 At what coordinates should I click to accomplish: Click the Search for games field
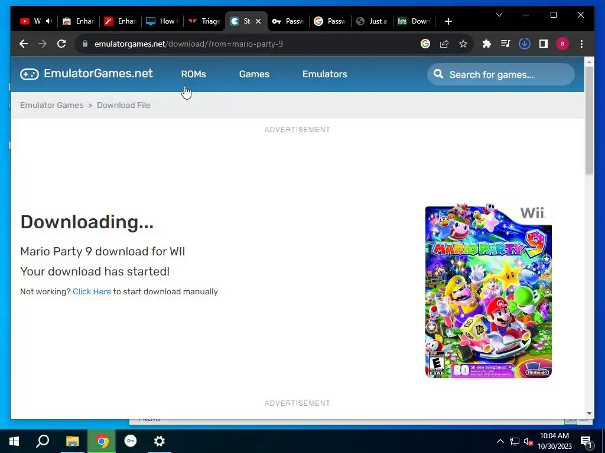click(500, 74)
